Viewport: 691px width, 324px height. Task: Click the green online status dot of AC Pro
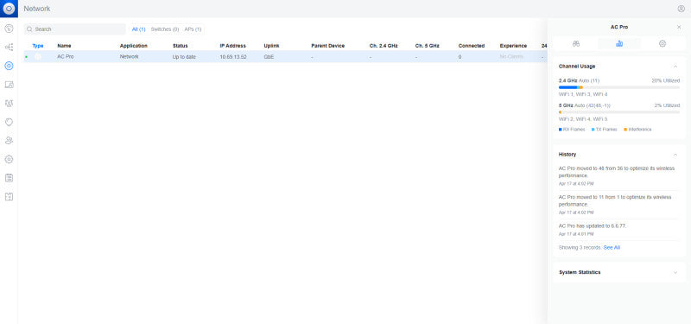pyautogui.click(x=27, y=57)
